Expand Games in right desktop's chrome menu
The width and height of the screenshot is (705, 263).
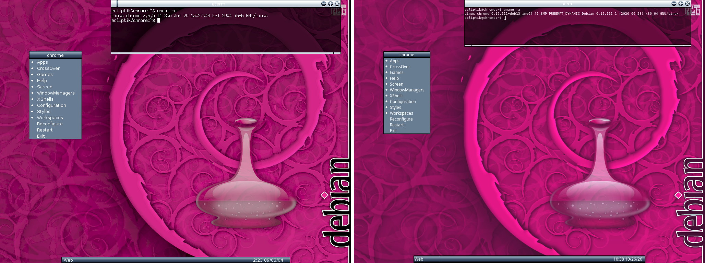[407, 72]
